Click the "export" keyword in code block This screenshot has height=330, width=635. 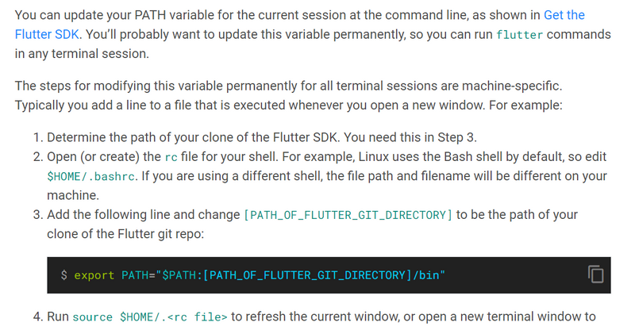(94, 275)
